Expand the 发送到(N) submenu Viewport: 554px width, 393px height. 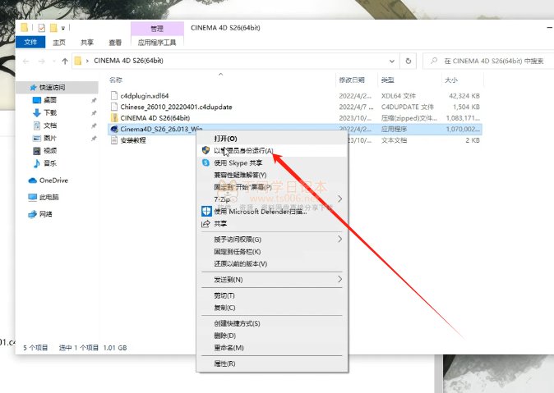click(x=340, y=280)
